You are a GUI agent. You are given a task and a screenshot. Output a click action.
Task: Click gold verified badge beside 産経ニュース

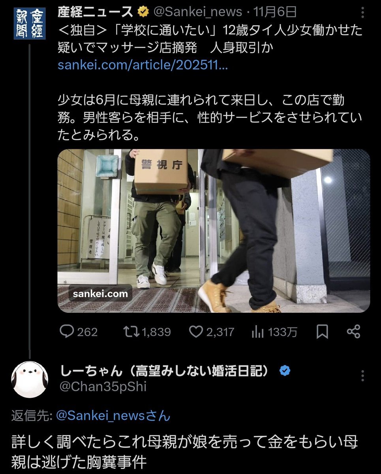click(x=143, y=12)
